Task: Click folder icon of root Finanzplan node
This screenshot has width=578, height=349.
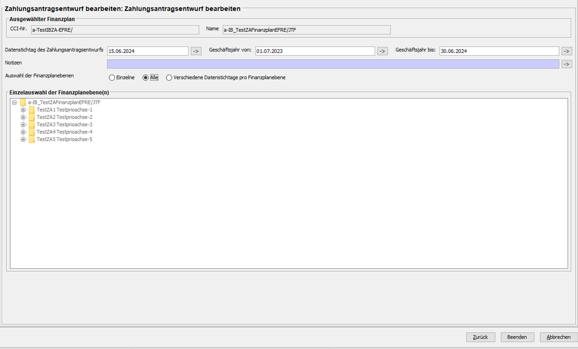Action: [x=23, y=102]
